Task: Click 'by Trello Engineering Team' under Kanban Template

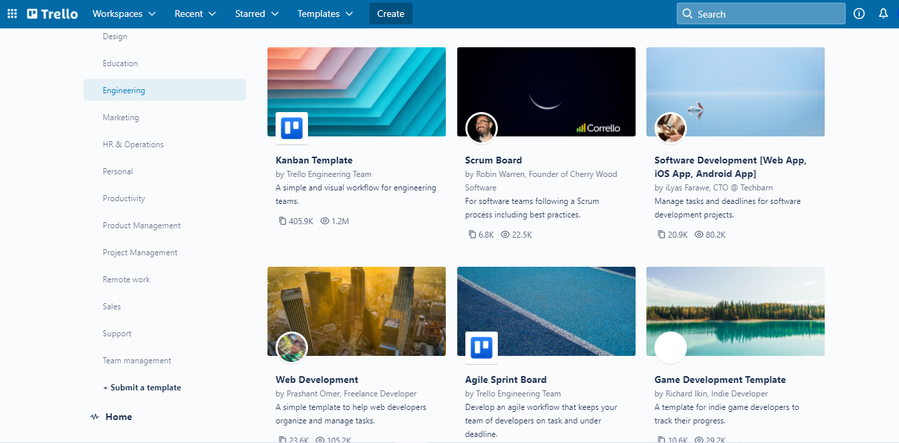Action: (x=324, y=174)
